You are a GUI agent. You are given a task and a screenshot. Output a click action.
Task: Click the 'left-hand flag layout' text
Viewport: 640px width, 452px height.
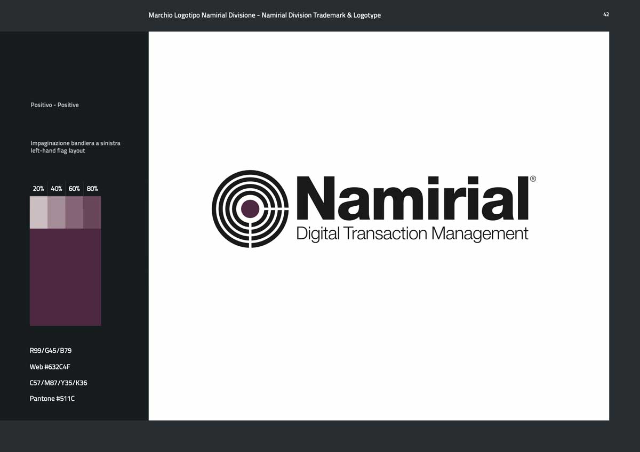point(58,151)
